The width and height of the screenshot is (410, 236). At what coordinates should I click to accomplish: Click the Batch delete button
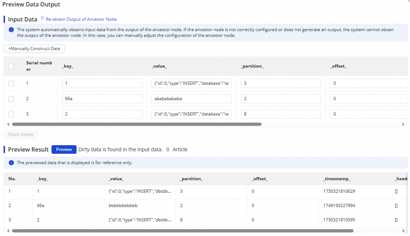(x=21, y=134)
